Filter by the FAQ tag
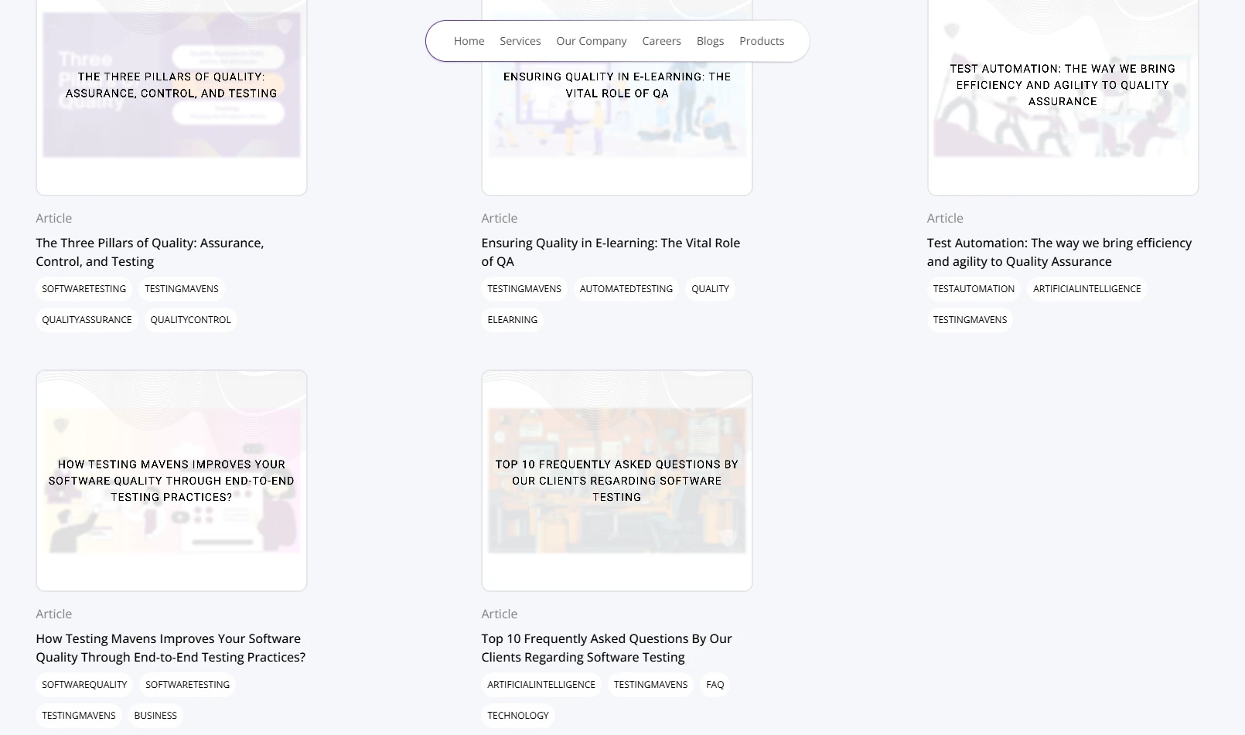 [x=715, y=685]
